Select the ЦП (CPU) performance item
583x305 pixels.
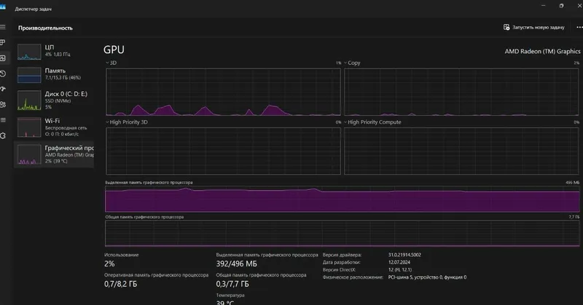(x=54, y=51)
